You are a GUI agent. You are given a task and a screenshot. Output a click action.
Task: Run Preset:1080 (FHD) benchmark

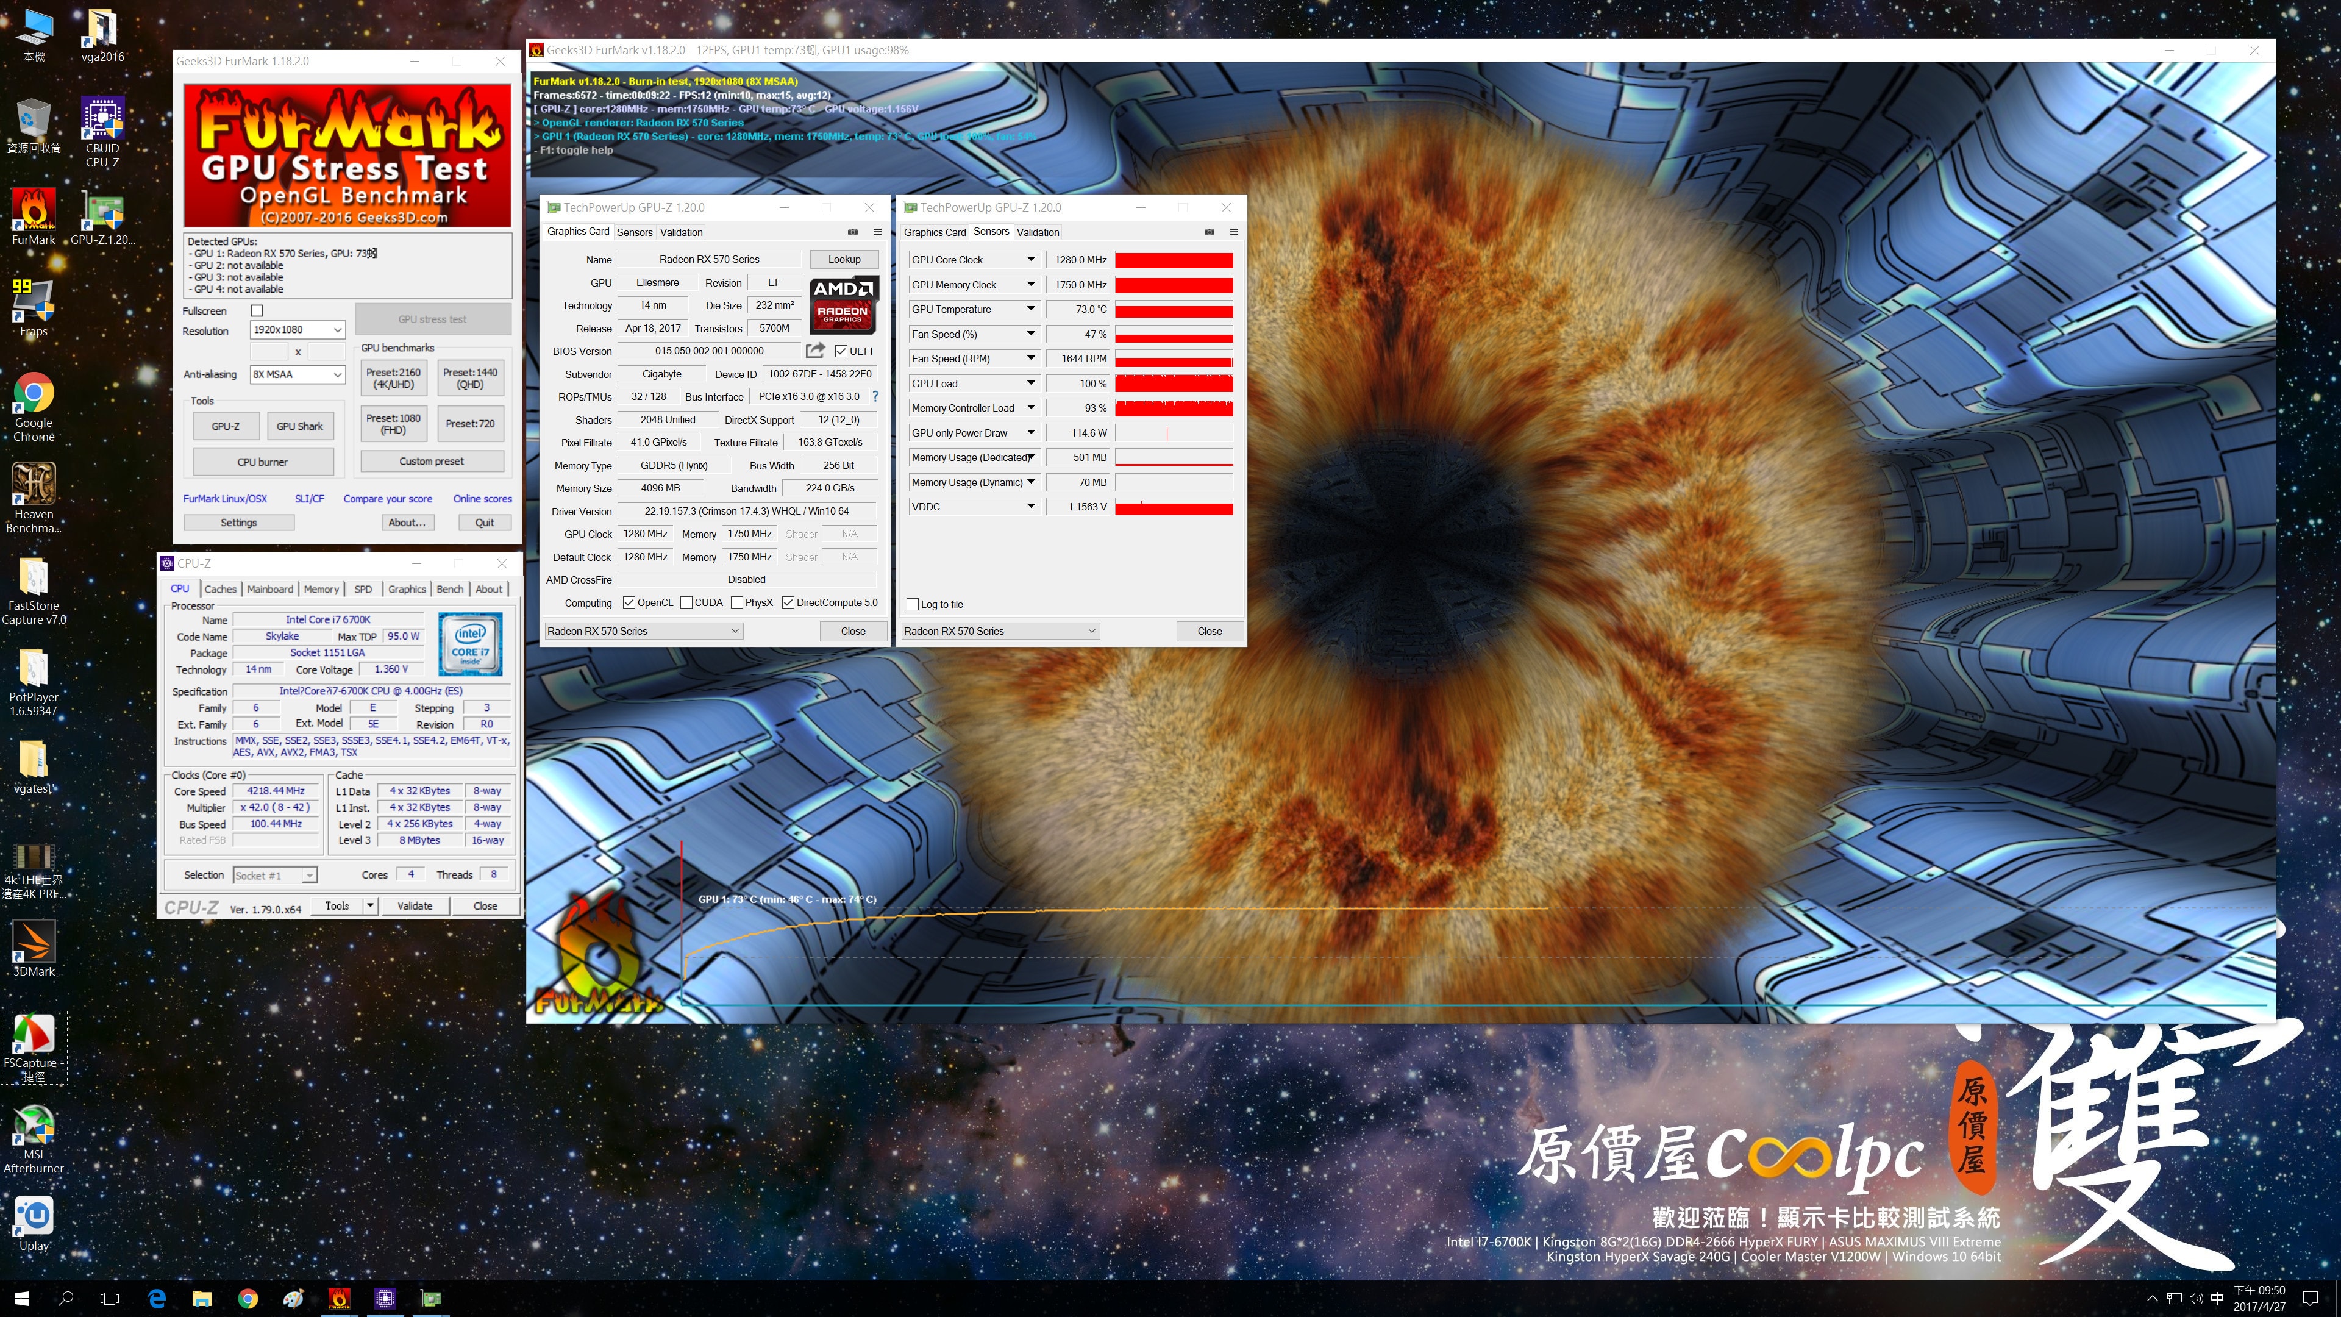pos(393,424)
